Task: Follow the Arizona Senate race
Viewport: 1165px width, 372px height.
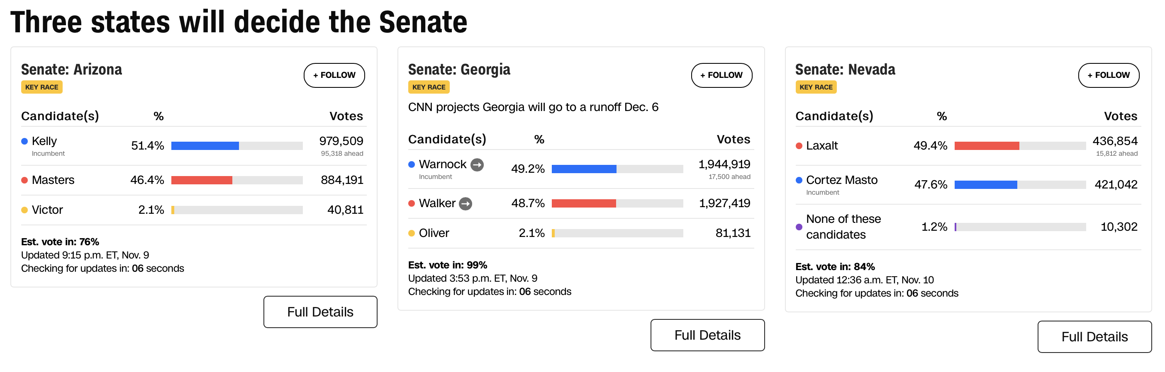Action: (x=334, y=75)
